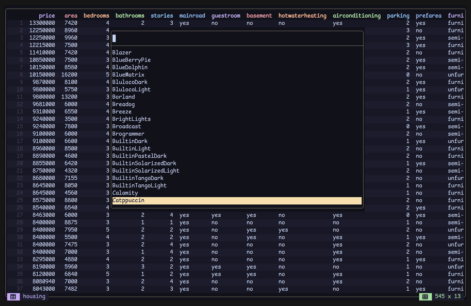Click the 545 x 13 dimensions indicator
Image resolution: width=471 pixels, height=306 pixels.
point(448,296)
